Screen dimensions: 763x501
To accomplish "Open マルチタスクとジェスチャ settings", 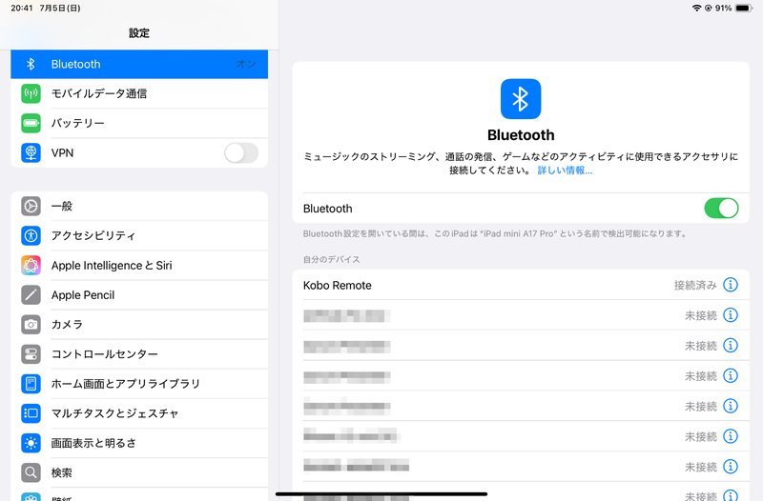I will click(139, 413).
